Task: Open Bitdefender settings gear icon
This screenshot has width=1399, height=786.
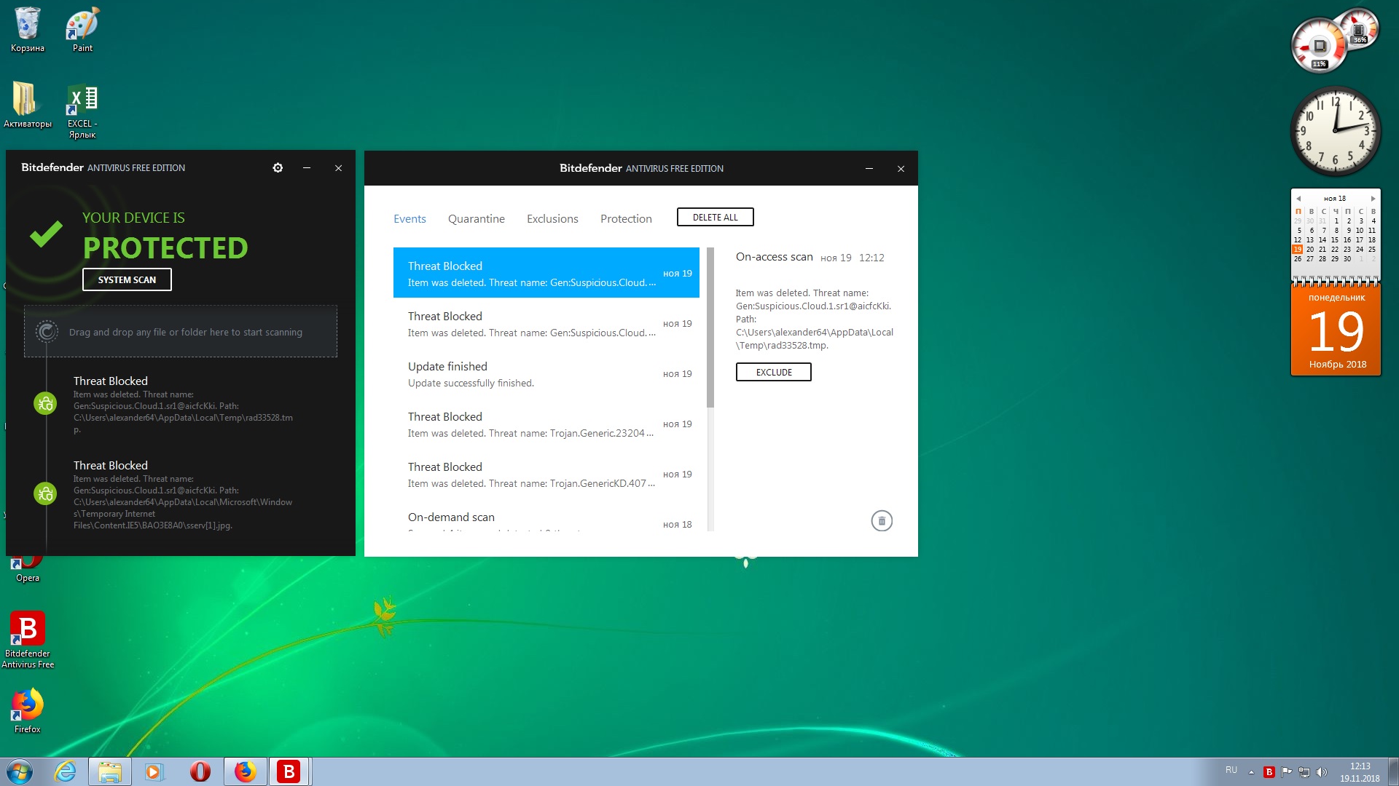Action: coord(278,168)
